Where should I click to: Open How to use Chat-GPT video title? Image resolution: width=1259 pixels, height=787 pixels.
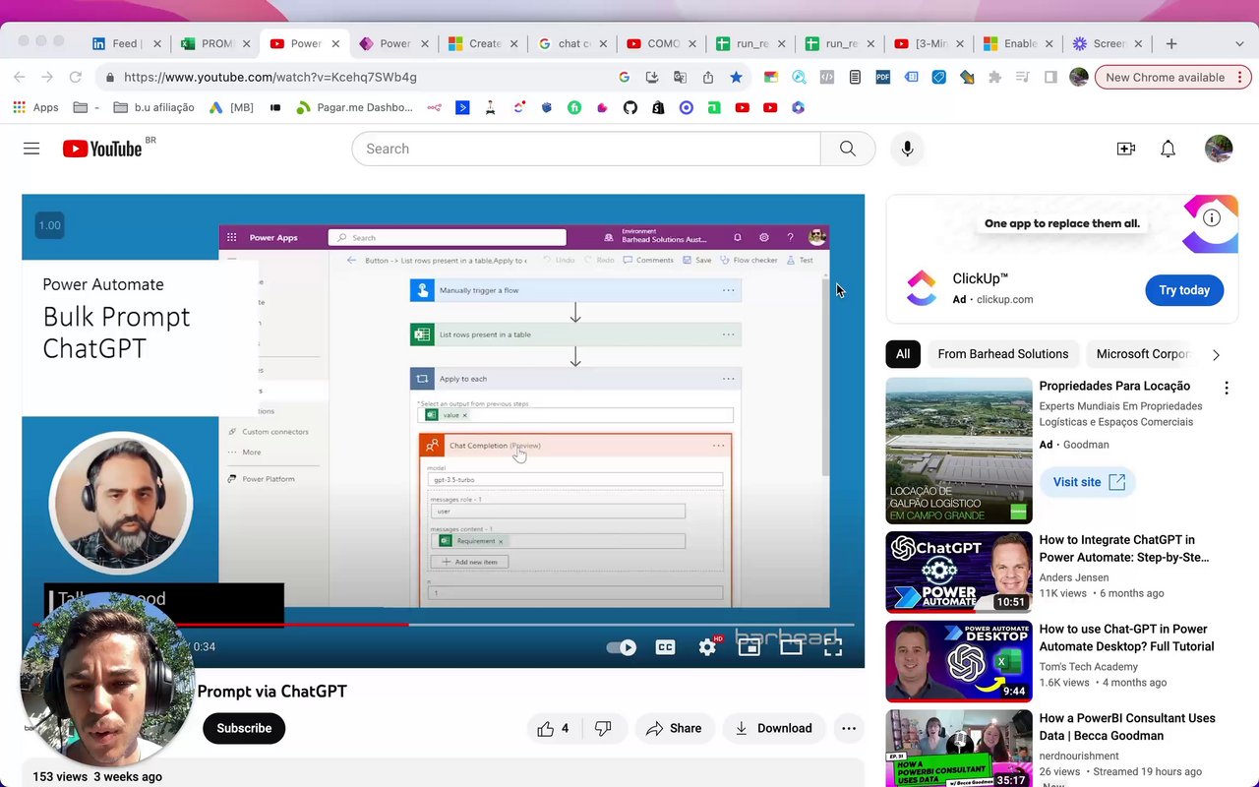point(1126,637)
